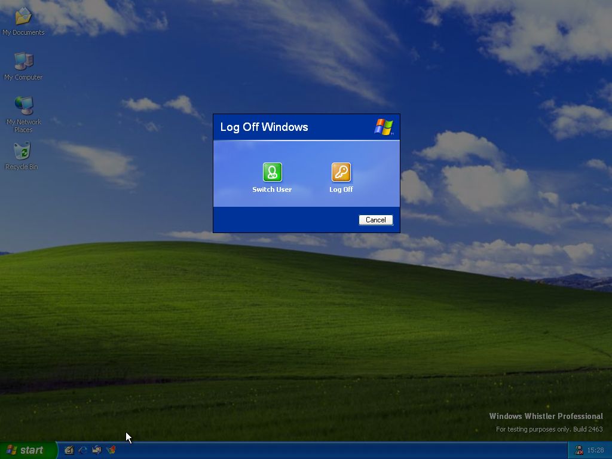Open the Start menu button

pyautogui.click(x=28, y=450)
